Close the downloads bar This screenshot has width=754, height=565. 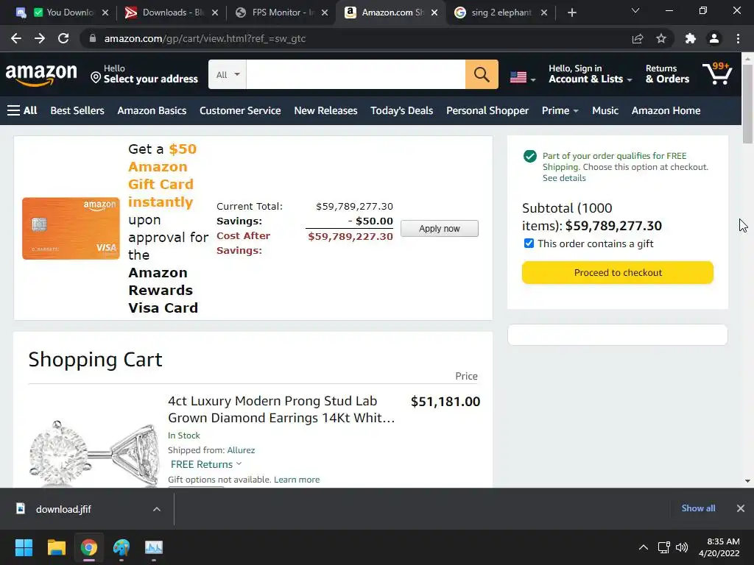[741, 508]
